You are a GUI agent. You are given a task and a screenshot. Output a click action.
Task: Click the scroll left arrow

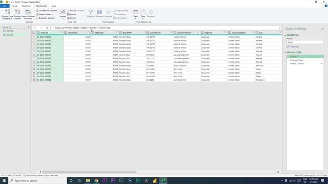pos(40,172)
